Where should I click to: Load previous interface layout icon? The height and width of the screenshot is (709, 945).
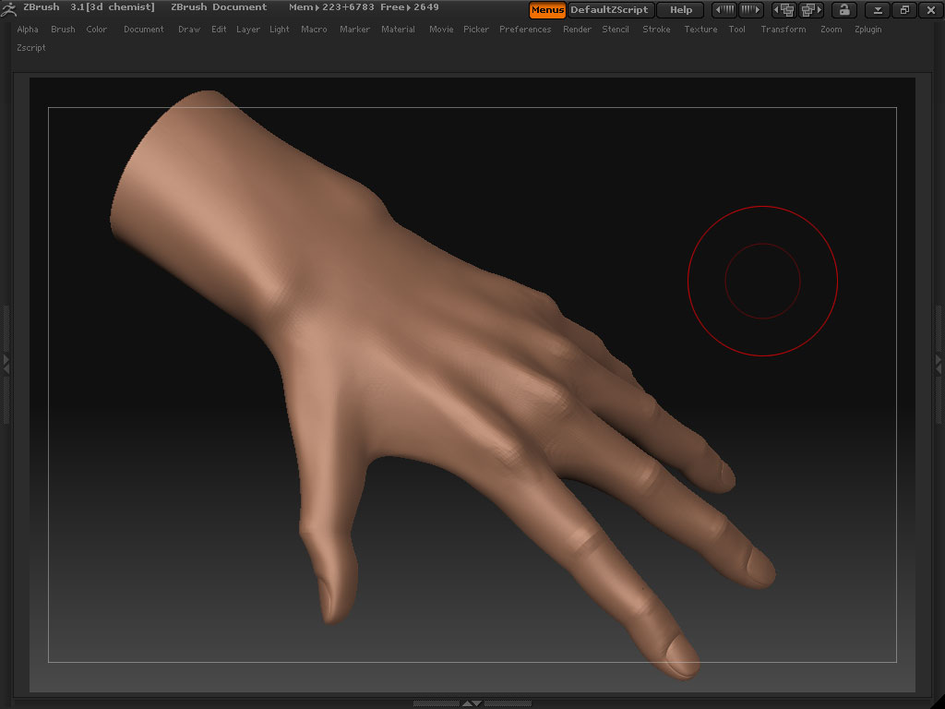784,9
